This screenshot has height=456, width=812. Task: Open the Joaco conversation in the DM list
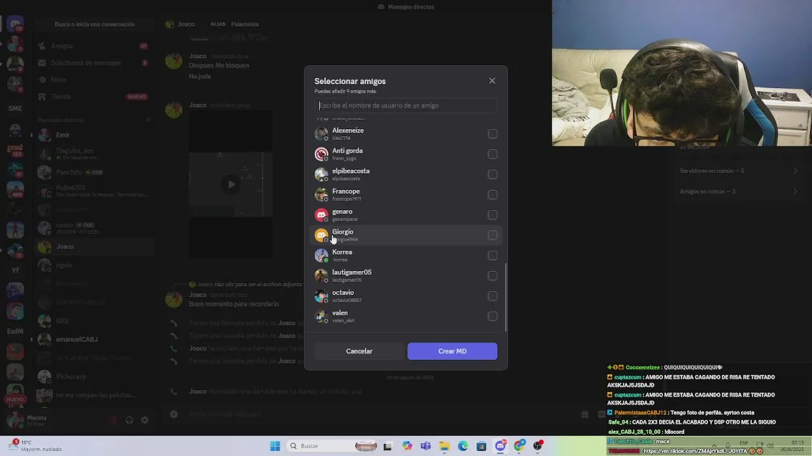click(93, 246)
